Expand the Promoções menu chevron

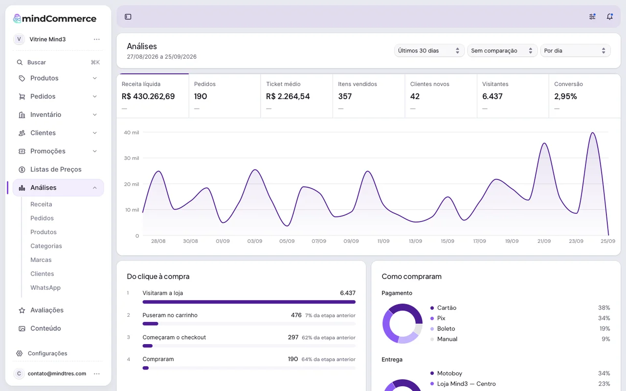click(95, 152)
